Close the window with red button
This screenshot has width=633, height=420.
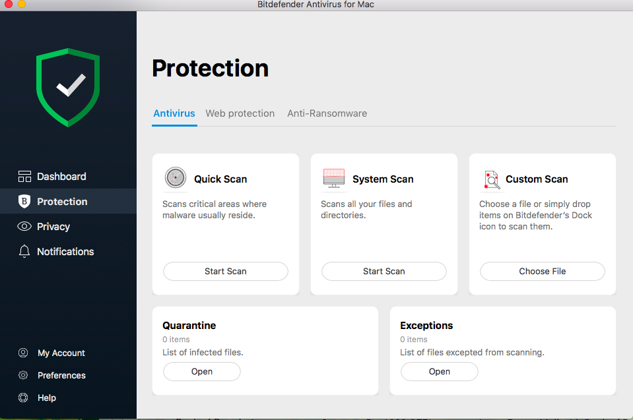[x=8, y=4]
